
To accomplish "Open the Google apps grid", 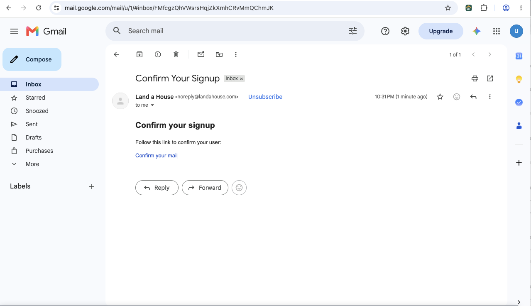I will 497,31.
